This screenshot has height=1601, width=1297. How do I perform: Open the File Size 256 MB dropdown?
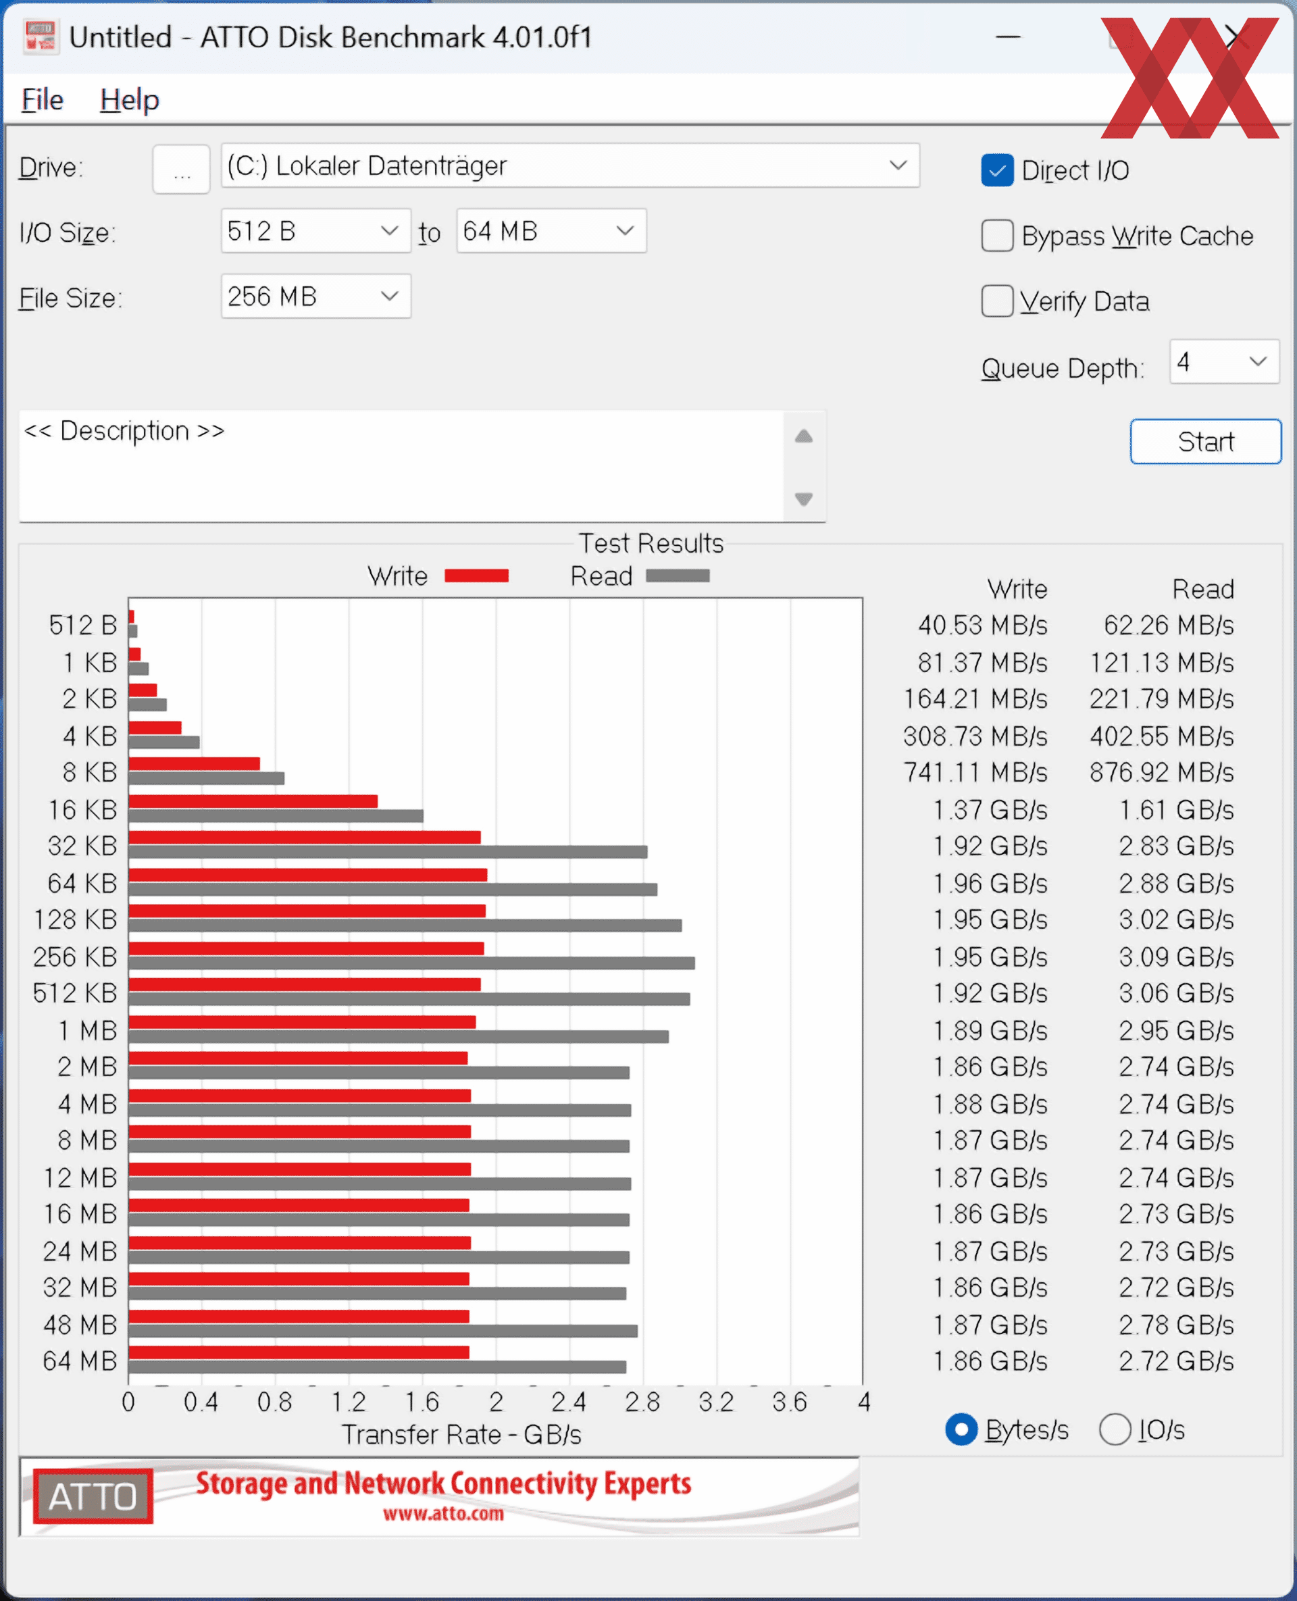315,297
